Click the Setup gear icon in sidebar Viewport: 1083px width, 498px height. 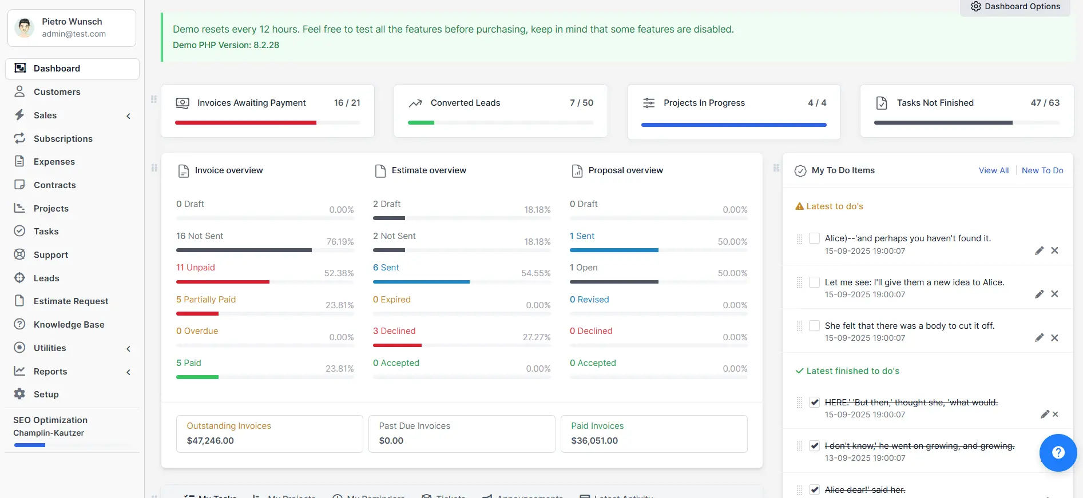pyautogui.click(x=19, y=394)
